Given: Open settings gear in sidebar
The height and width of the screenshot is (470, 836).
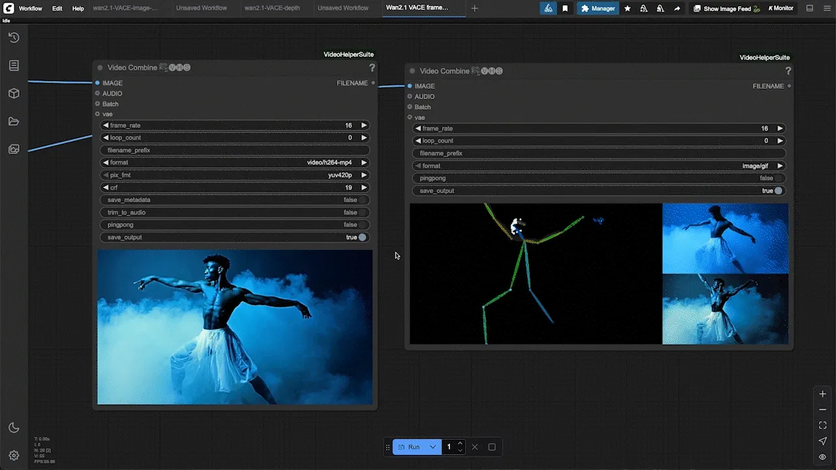Looking at the screenshot, I should click(14, 455).
